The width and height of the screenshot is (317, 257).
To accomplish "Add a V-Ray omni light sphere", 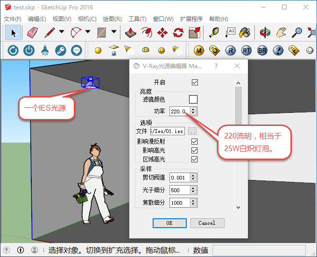I will click(x=98, y=50).
